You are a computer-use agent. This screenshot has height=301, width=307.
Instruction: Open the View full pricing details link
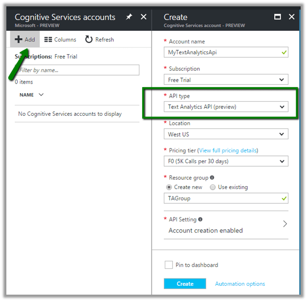[228, 150]
